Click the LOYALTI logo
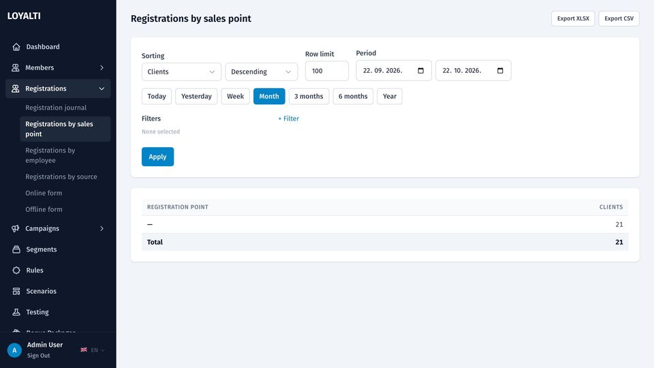 pyautogui.click(x=24, y=16)
